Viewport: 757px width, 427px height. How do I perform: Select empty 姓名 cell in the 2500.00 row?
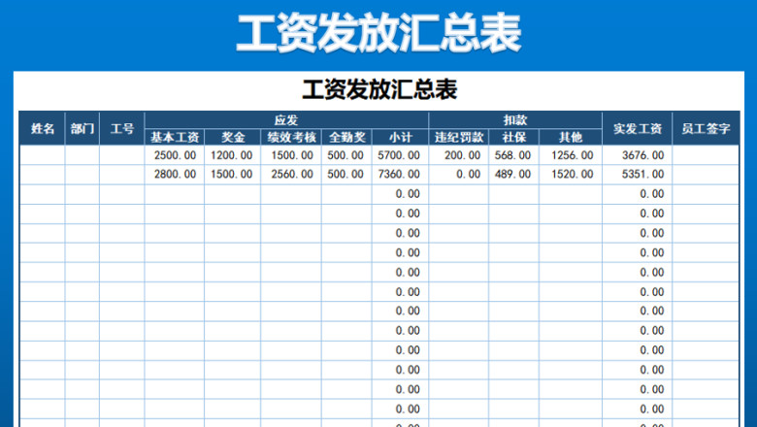click(x=42, y=155)
